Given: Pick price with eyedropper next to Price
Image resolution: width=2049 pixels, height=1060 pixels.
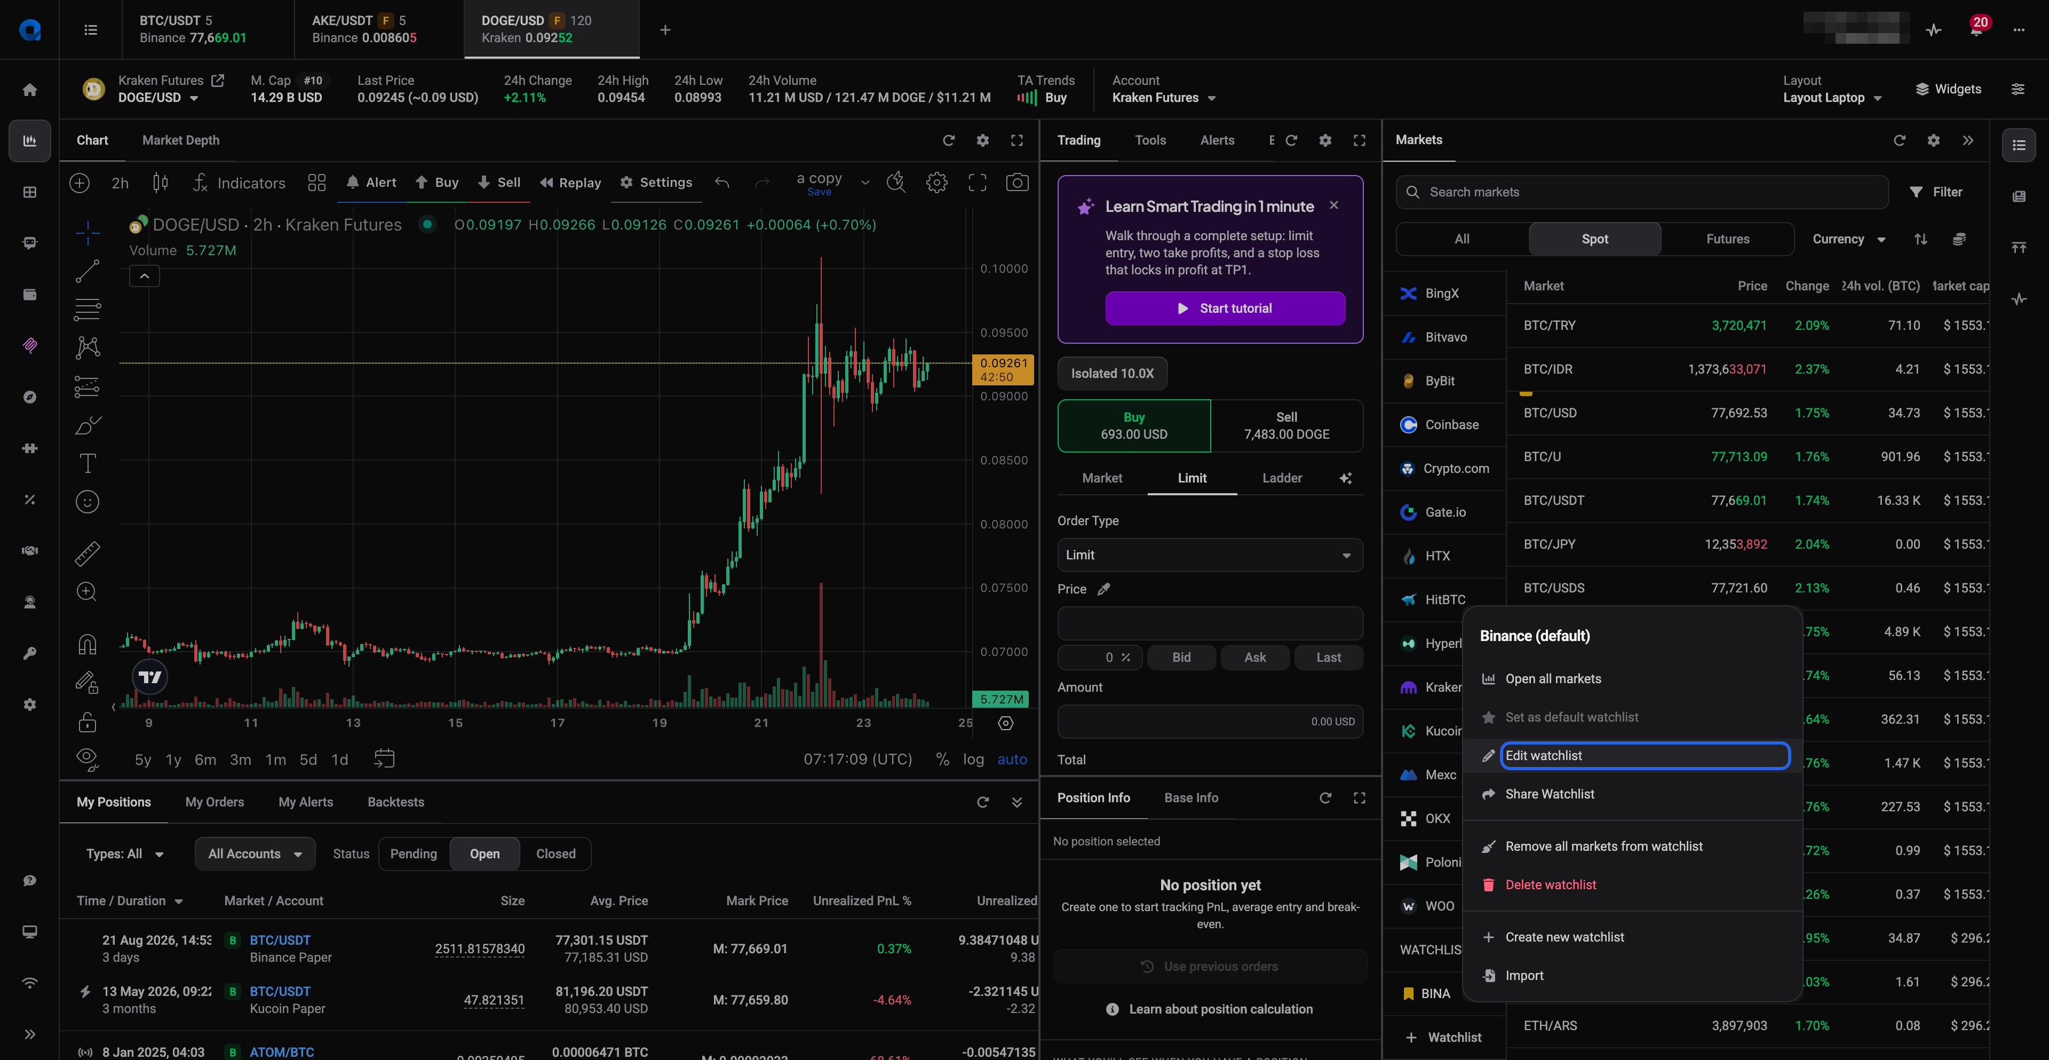Looking at the screenshot, I should tap(1103, 589).
